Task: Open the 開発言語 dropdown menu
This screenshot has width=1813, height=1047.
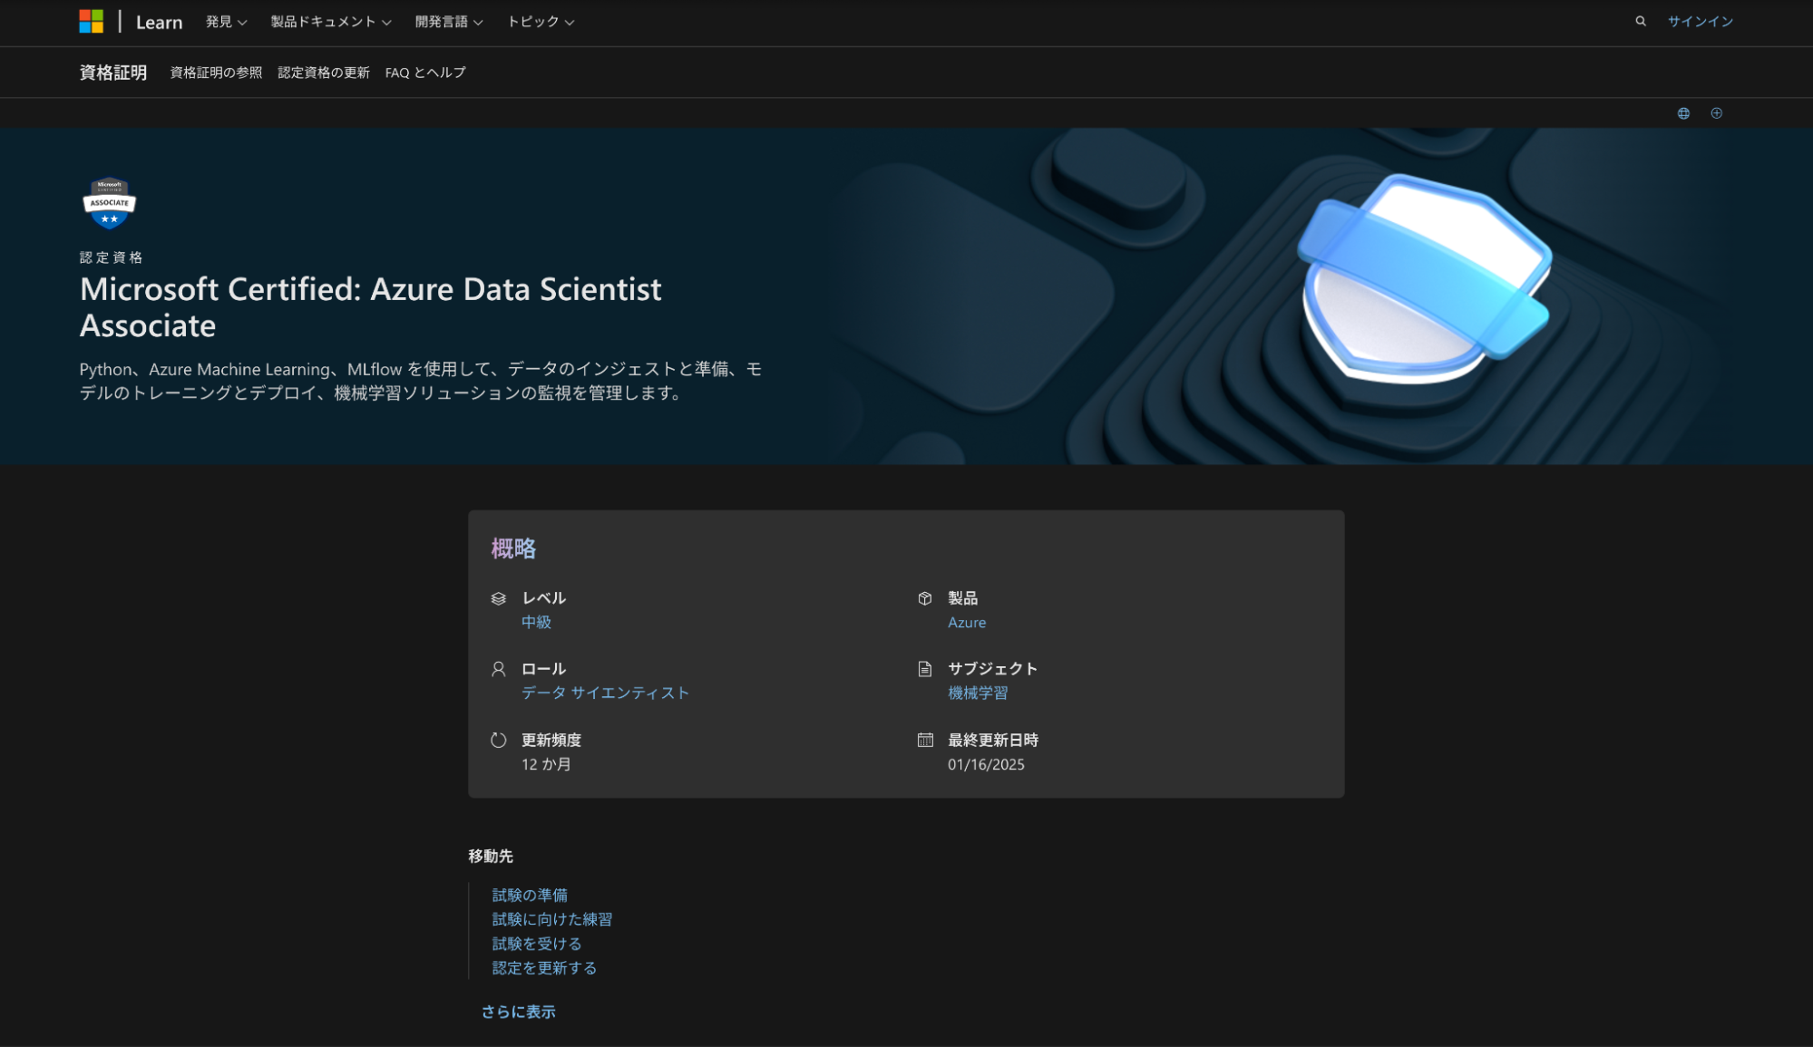Action: click(449, 22)
